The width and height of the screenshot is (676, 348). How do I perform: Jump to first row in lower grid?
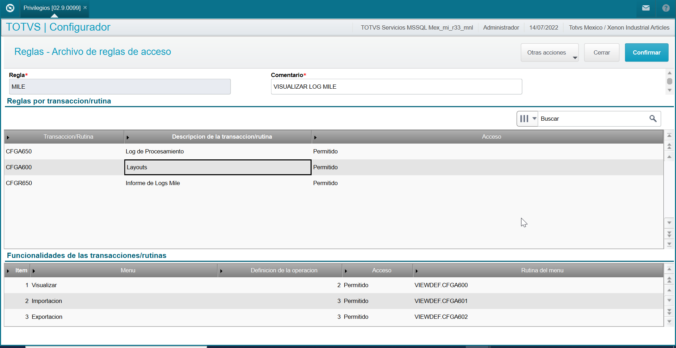coord(669,269)
